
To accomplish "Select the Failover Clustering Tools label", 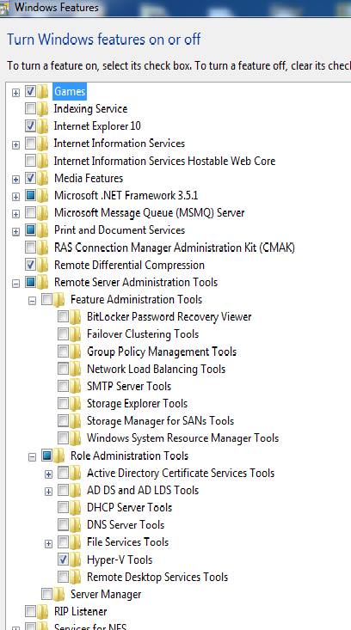I will point(143,333).
